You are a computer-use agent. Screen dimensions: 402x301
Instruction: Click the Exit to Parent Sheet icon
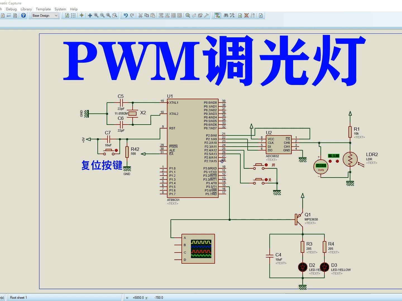(253, 16)
